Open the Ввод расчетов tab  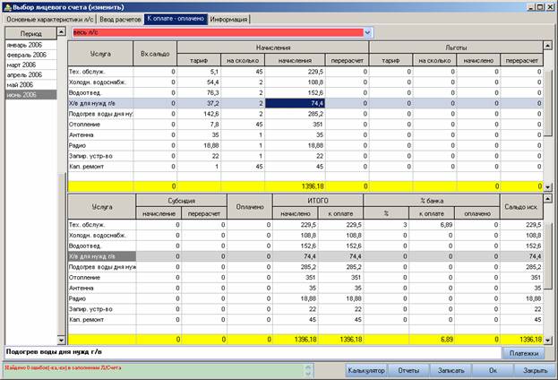[x=120, y=19]
